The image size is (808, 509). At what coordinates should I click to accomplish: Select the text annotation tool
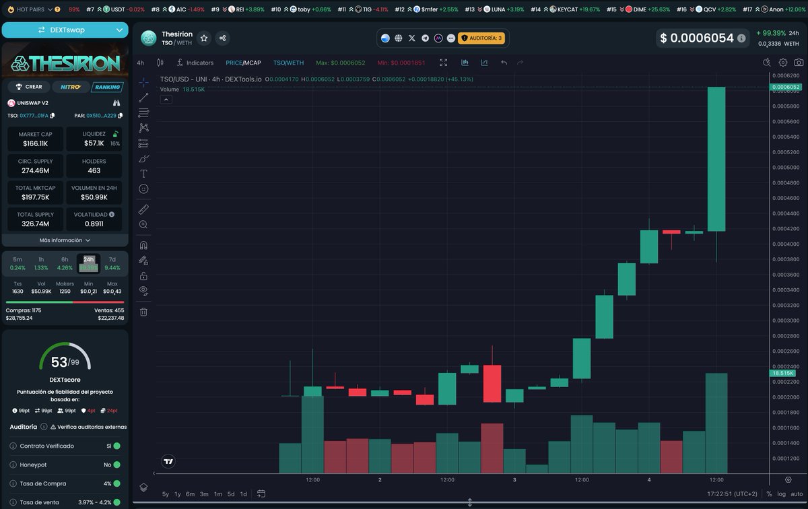click(x=143, y=174)
